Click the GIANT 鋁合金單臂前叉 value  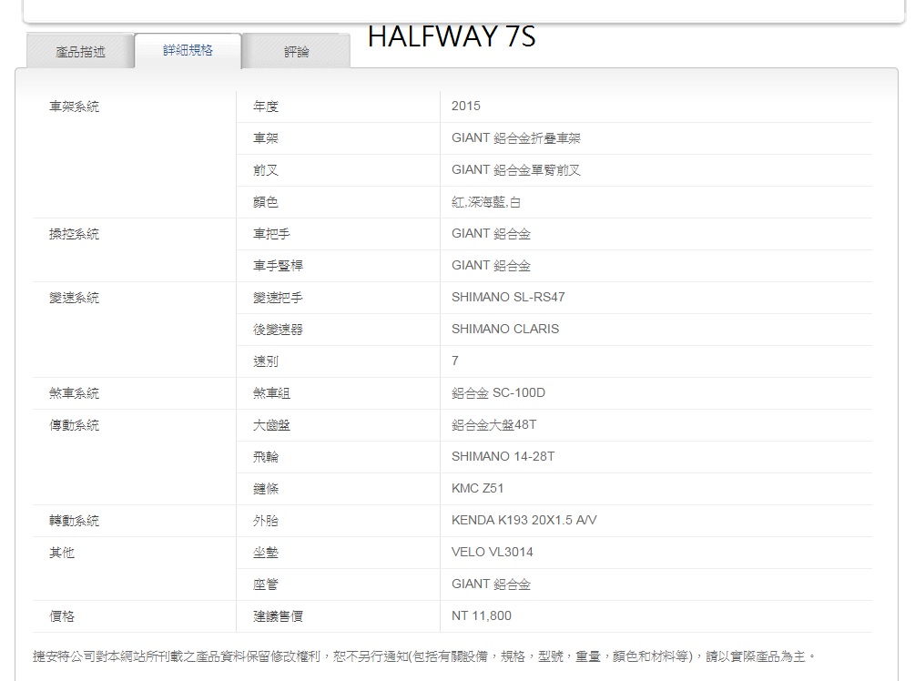click(516, 170)
